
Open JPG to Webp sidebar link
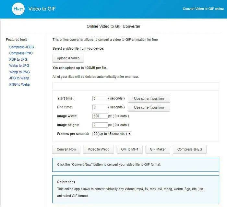[19, 78]
